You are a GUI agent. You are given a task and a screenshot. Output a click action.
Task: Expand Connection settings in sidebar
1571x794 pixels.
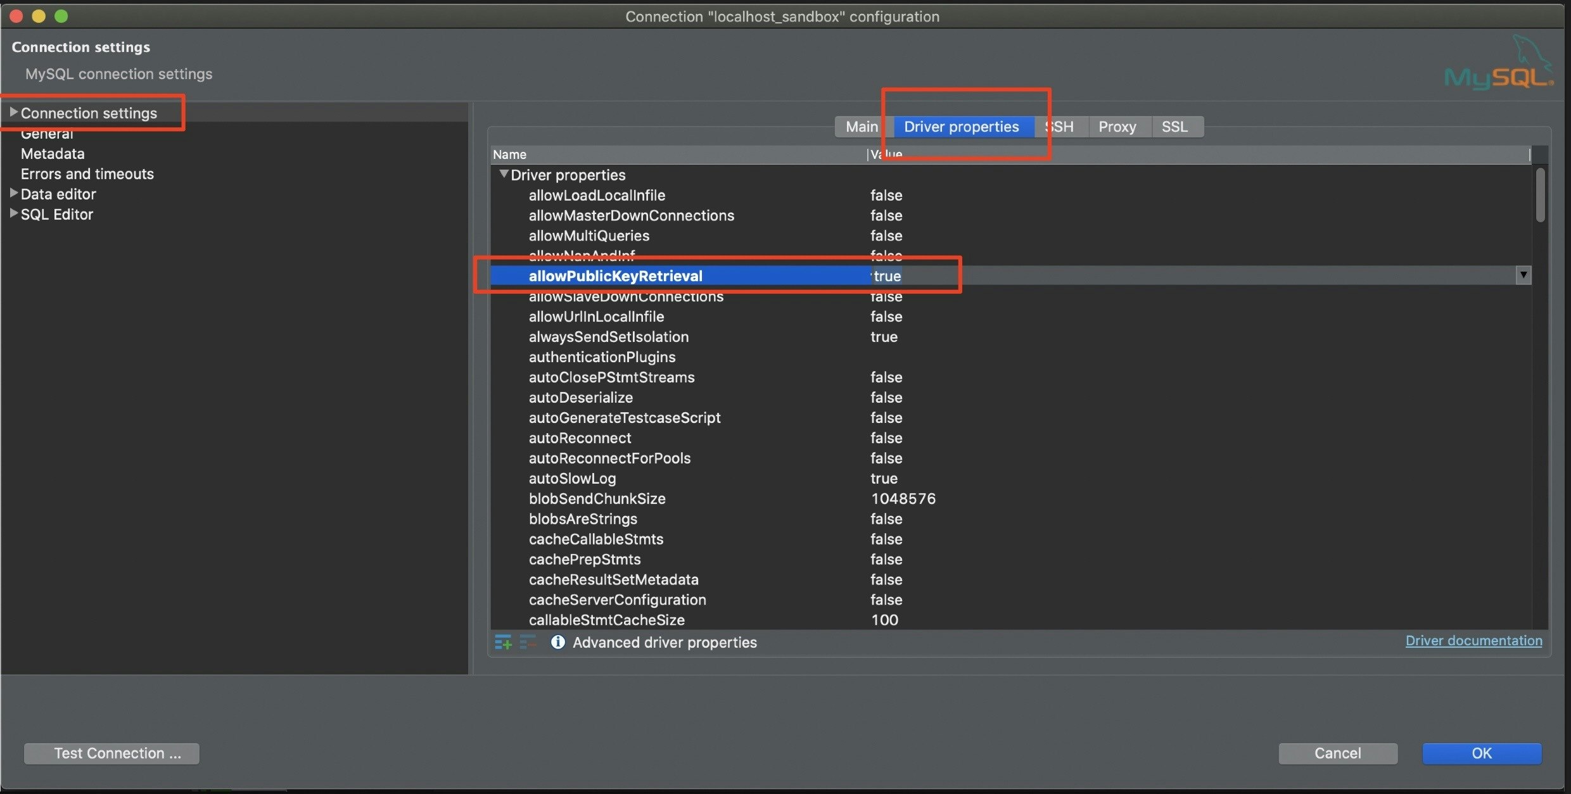pyautogui.click(x=13, y=112)
